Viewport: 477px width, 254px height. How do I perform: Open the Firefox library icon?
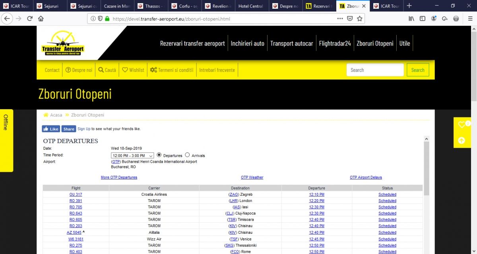tap(411, 19)
